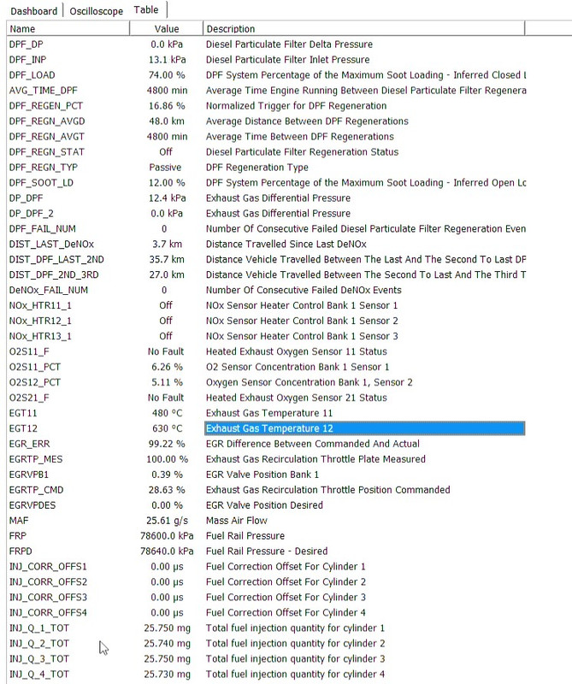
Task: Click the Passive value of DPF_REGN_TYP
Action: pyautogui.click(x=165, y=168)
